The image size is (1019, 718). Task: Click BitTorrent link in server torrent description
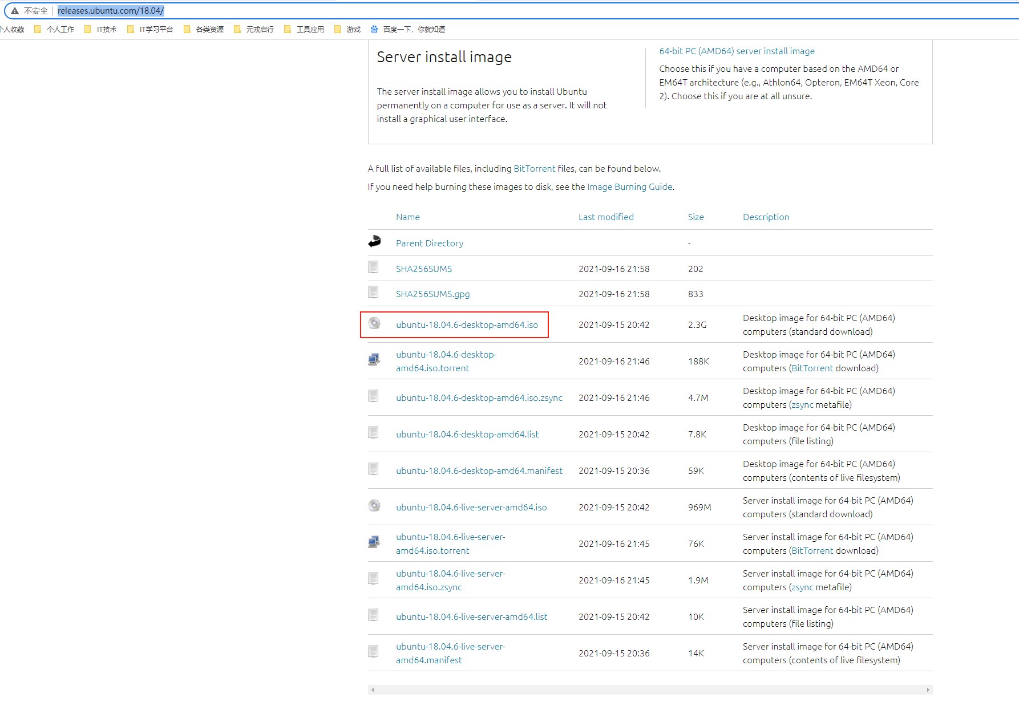[812, 551]
